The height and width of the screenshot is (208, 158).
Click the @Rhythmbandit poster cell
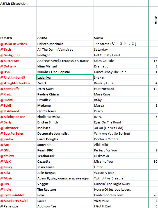(x=18, y=77)
